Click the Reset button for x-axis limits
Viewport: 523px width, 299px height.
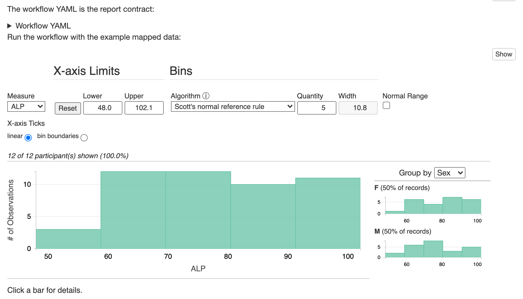click(68, 108)
